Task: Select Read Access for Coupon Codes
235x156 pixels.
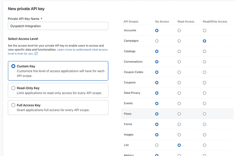Action: (x=179, y=72)
